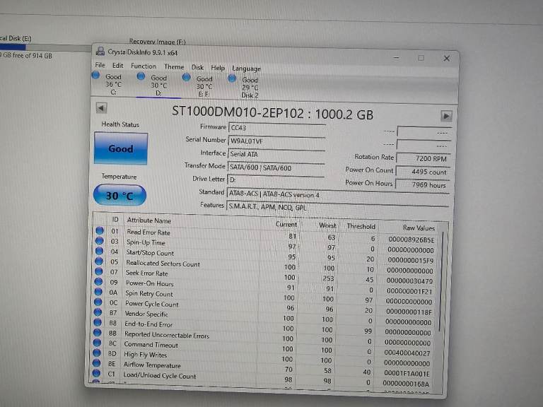Click status dot for Command Timeout

click(x=97, y=342)
